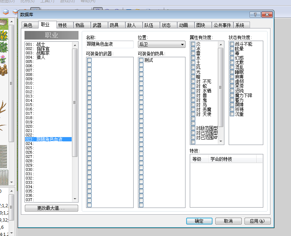Toggle the 对敌范围型 element checkbox

[193, 128]
